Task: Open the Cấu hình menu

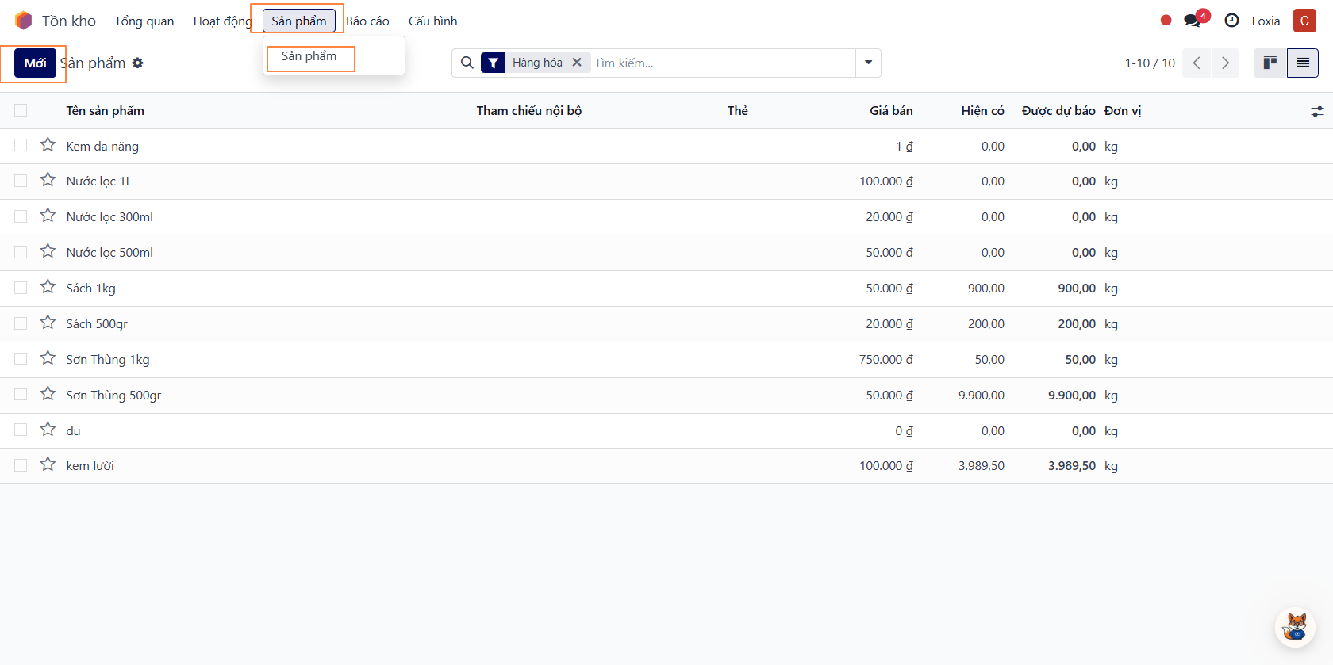Action: click(432, 21)
